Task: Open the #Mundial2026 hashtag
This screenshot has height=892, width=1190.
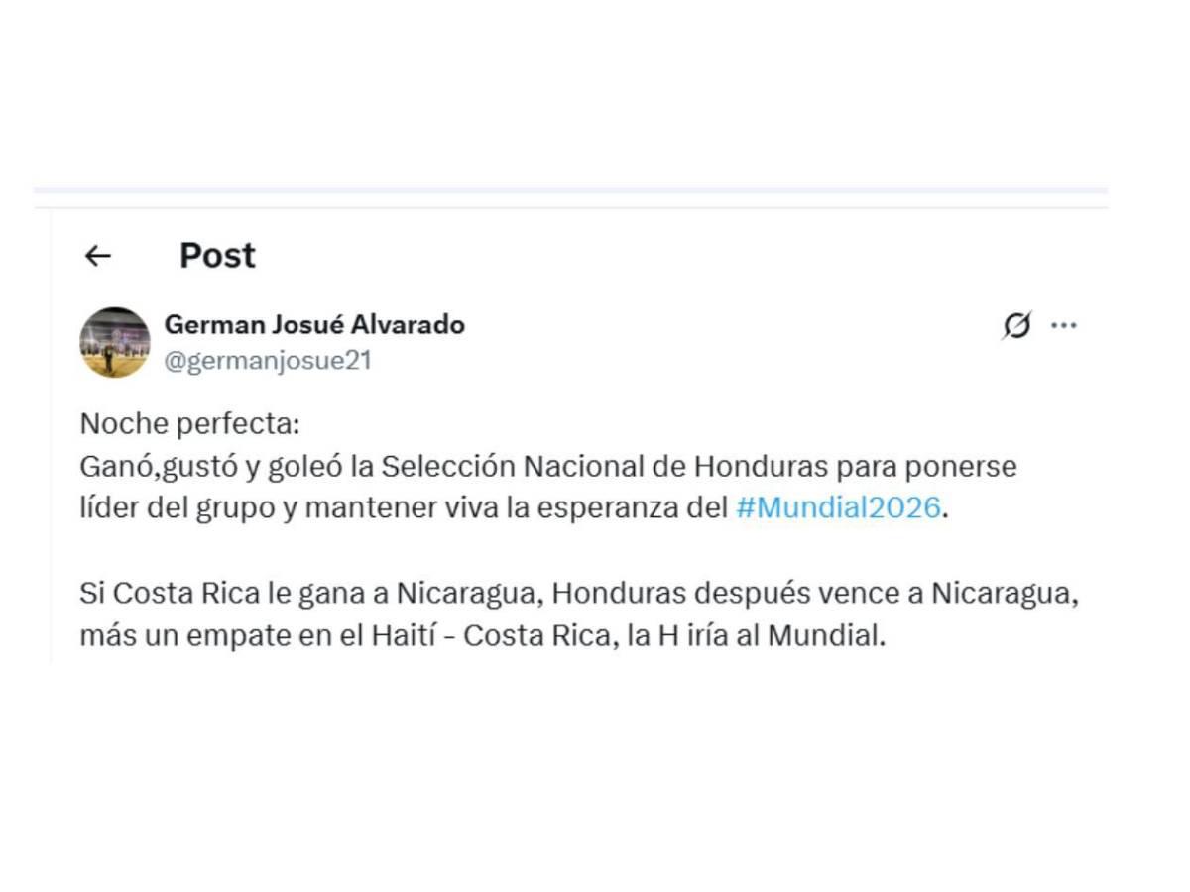Action: [838, 507]
